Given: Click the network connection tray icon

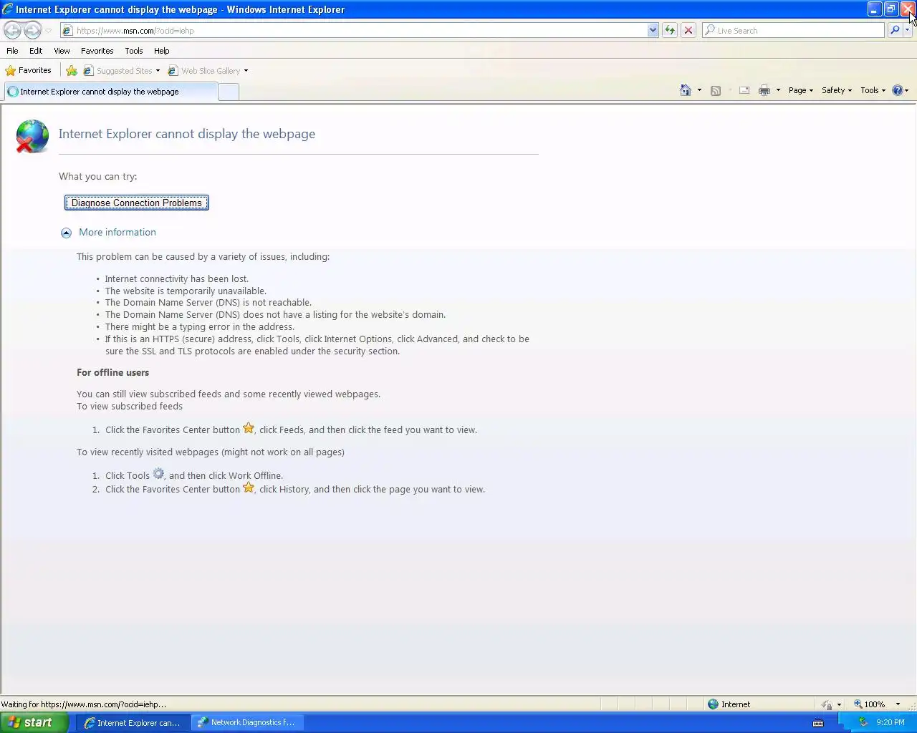Looking at the screenshot, I should pyautogui.click(x=863, y=722).
